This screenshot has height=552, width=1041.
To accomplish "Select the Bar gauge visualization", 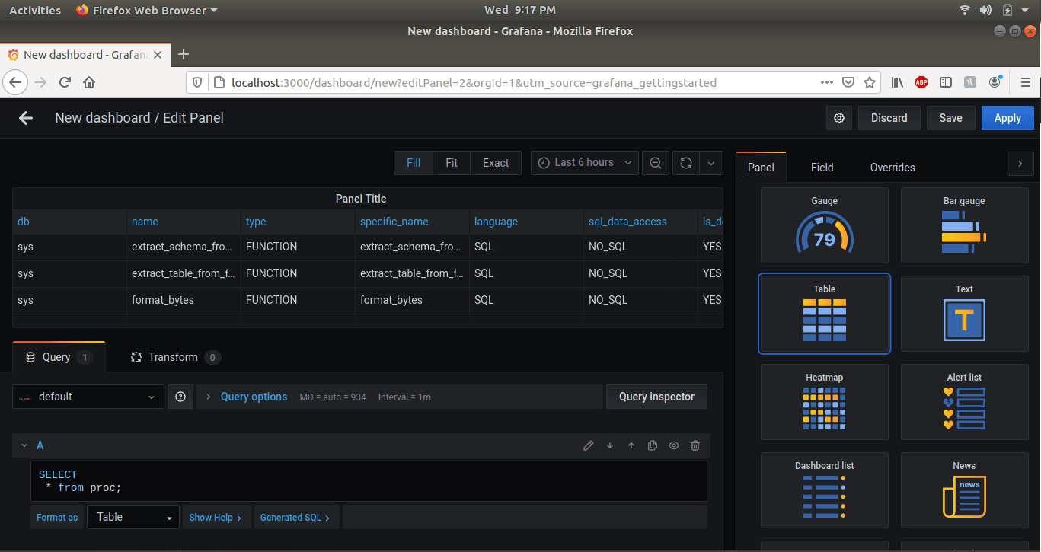I will click(964, 225).
